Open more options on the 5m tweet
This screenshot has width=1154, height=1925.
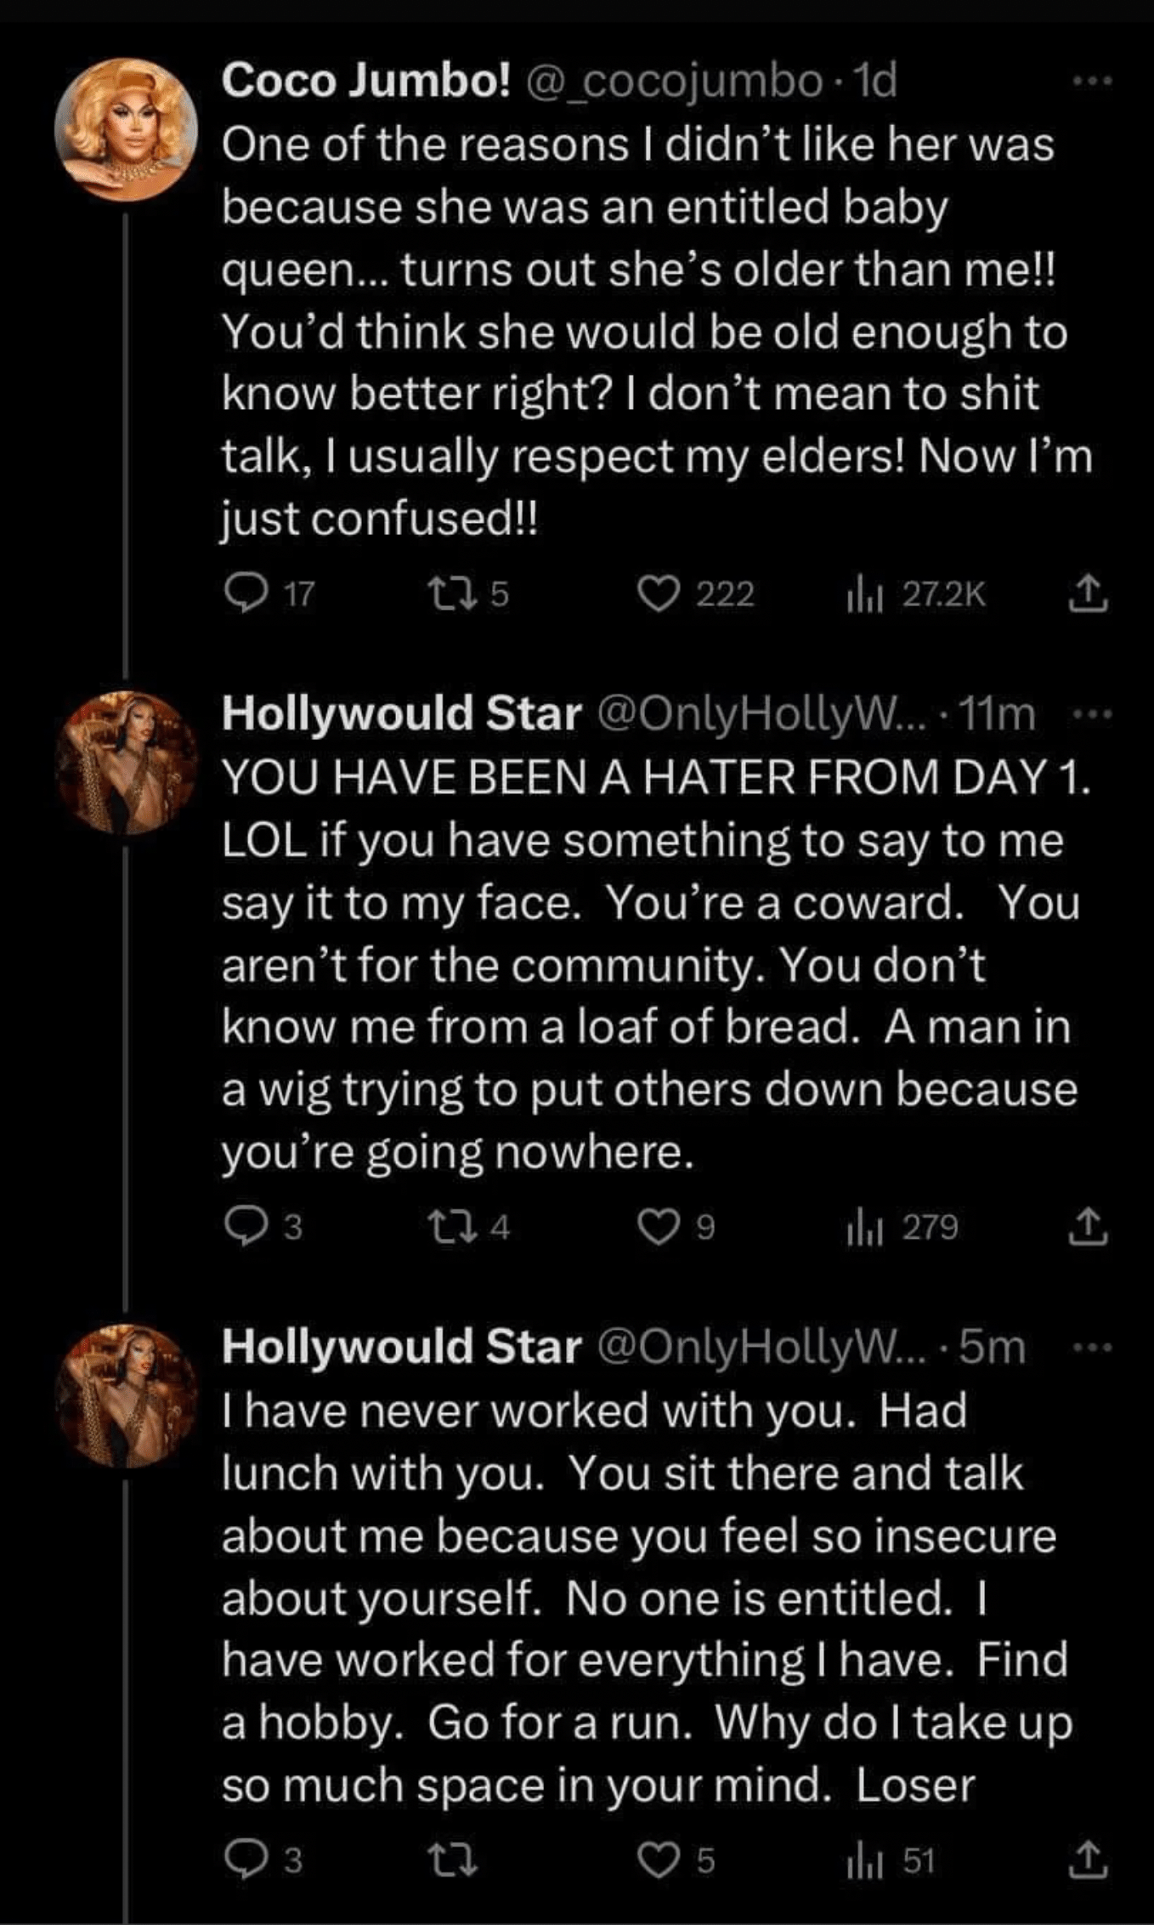[x=1093, y=1348]
